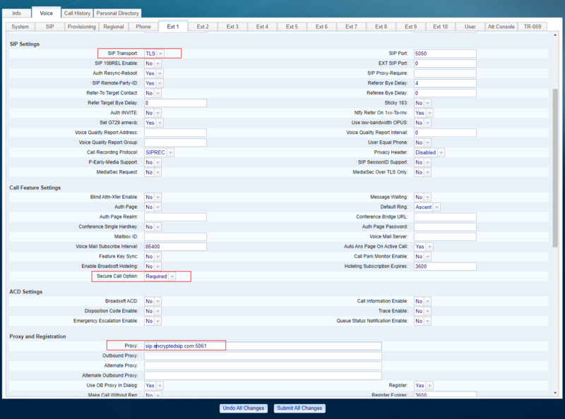
Task: Open the Register dropdown
Action: (423, 386)
